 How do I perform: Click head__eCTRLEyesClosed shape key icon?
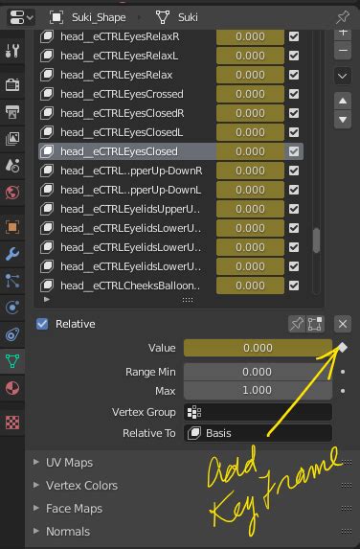click(47, 151)
